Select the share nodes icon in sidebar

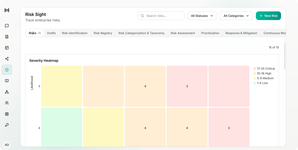pos(7,59)
